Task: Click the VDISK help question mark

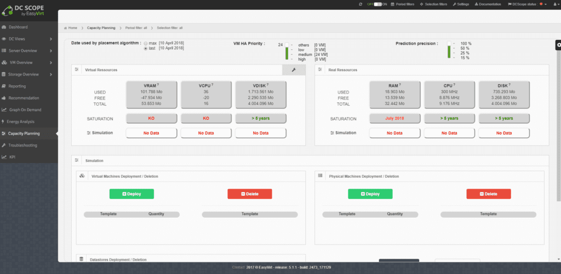Action: coord(267,85)
